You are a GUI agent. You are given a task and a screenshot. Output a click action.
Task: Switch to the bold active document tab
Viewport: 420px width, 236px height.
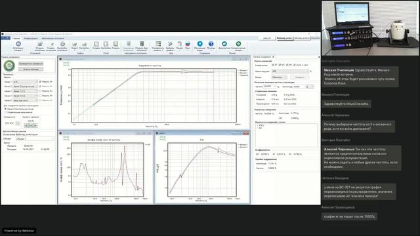click(284, 38)
